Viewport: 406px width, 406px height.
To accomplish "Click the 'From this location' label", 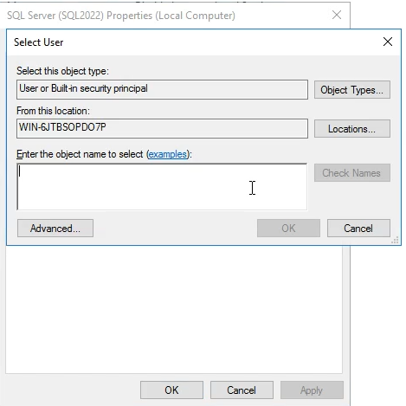I will pos(53,111).
